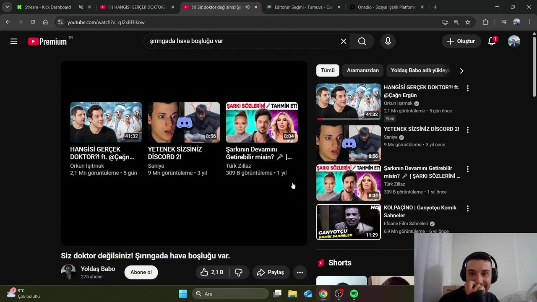Open the YouTube hamburger guide menu
Screen dimensions: 537x302
pyautogui.click(x=14, y=41)
